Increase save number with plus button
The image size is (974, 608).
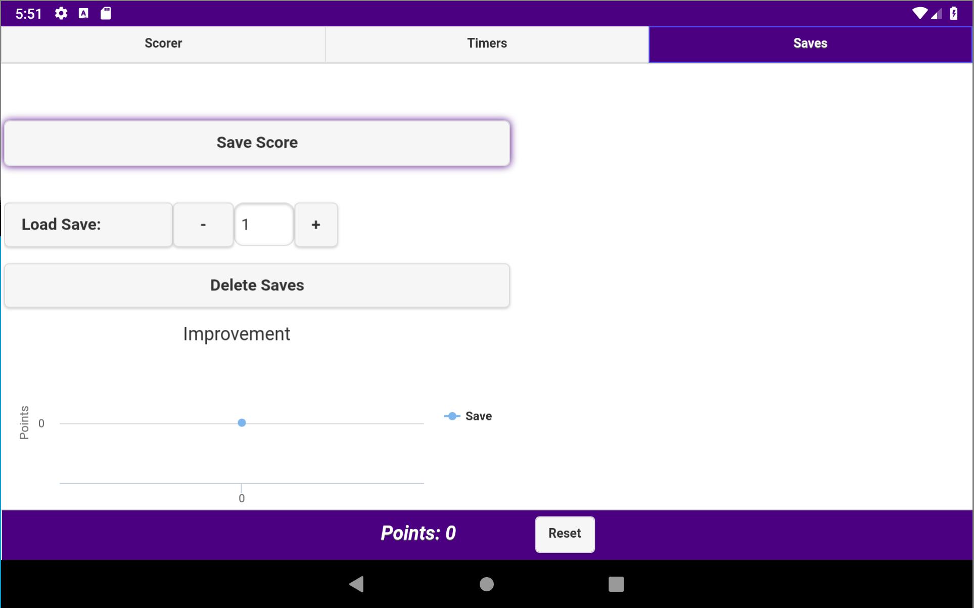(316, 225)
